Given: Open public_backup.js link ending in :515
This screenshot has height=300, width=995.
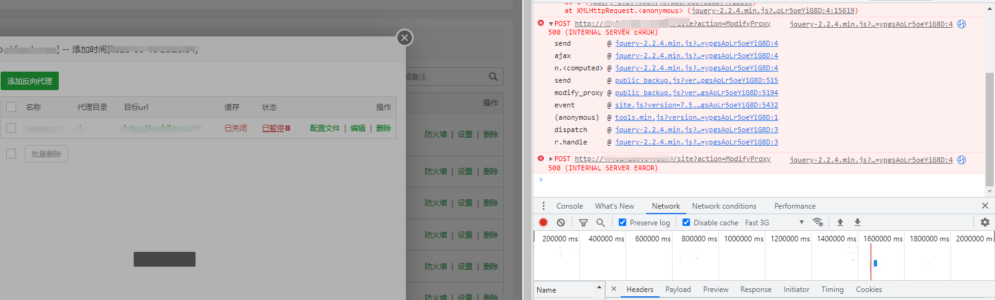Looking at the screenshot, I should point(697,80).
